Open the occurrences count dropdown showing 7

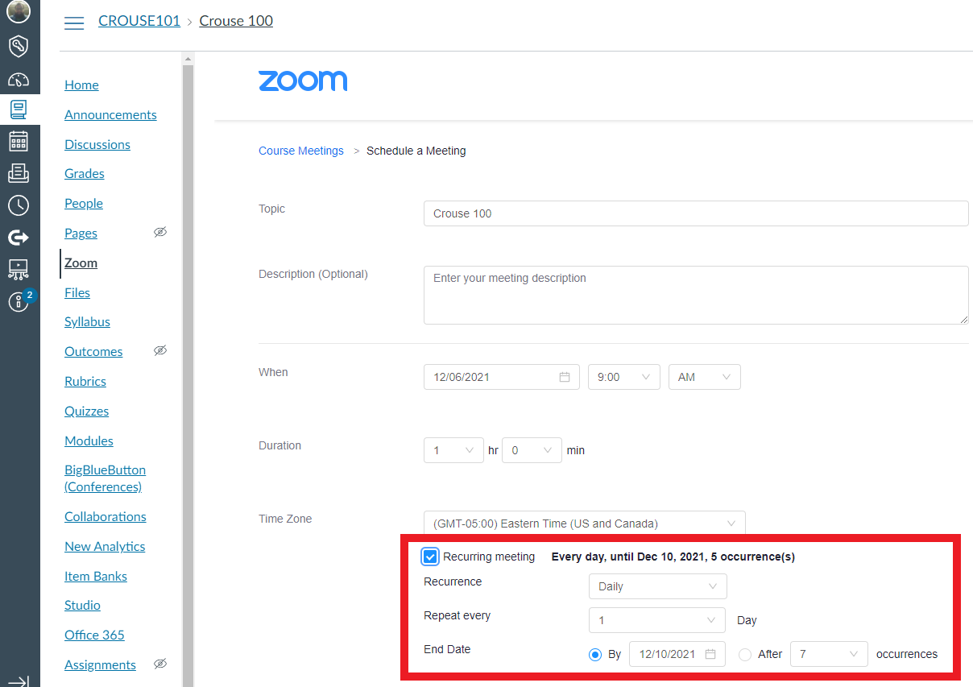830,654
